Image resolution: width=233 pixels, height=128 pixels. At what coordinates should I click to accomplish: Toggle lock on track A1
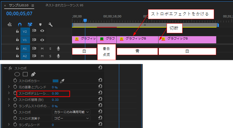pyautogui.click(x=17, y=48)
